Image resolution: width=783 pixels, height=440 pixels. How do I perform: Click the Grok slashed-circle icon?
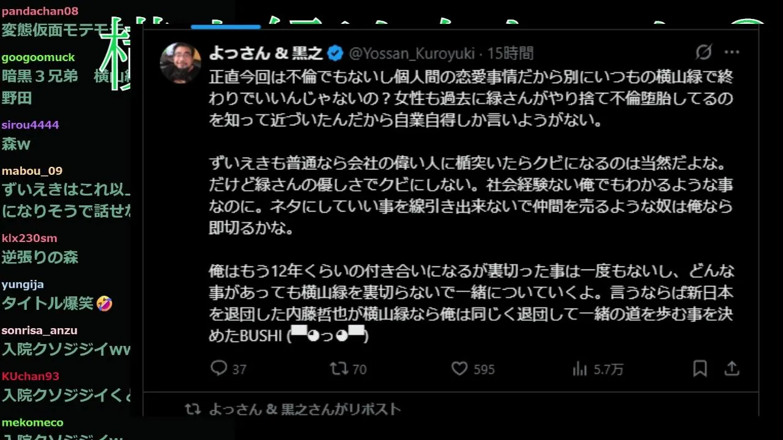[703, 53]
